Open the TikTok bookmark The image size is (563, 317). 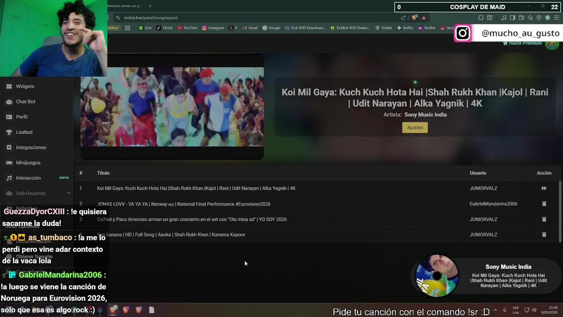tap(165, 28)
